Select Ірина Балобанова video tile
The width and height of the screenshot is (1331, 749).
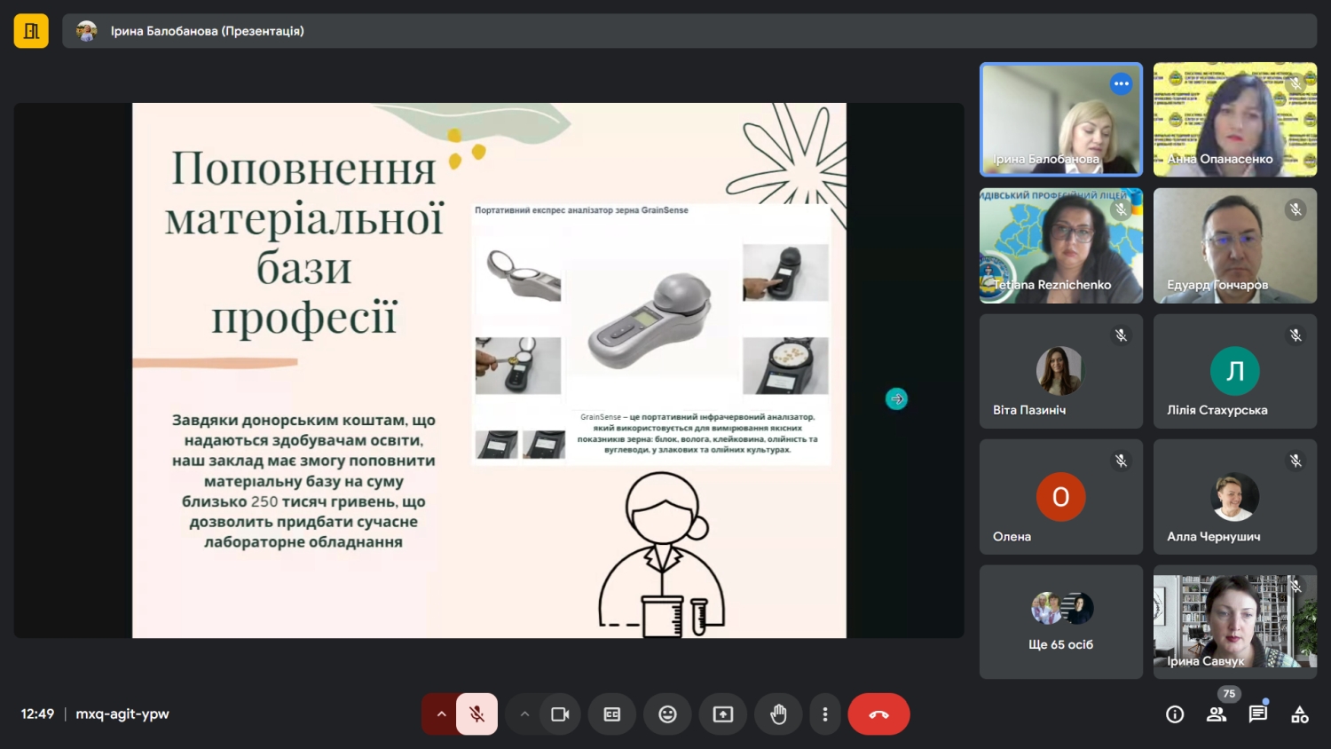[1060, 119]
